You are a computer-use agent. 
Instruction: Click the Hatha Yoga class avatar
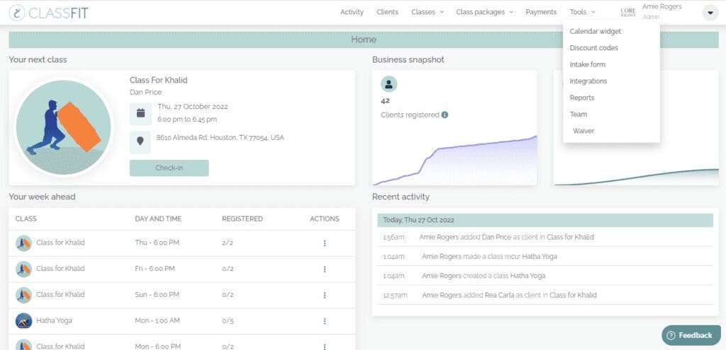click(x=23, y=320)
